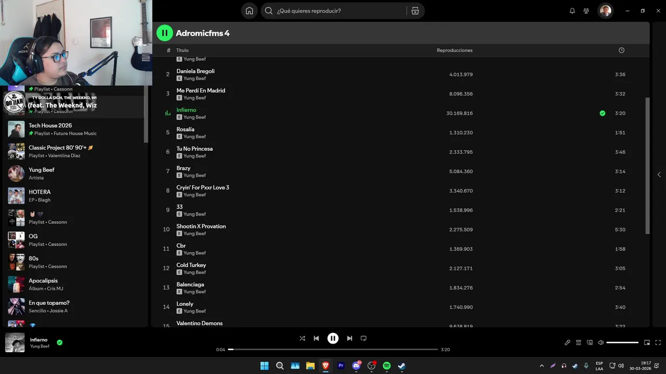666x374 pixels.
Task: Open connect to a device
Action: [590, 342]
